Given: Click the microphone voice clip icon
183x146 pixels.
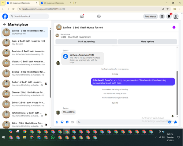Looking at the screenshot, I should click(x=57, y=122).
